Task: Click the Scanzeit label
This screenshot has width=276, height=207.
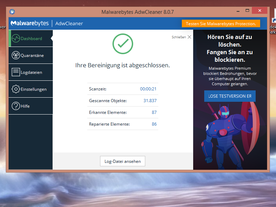Action: coord(98,89)
